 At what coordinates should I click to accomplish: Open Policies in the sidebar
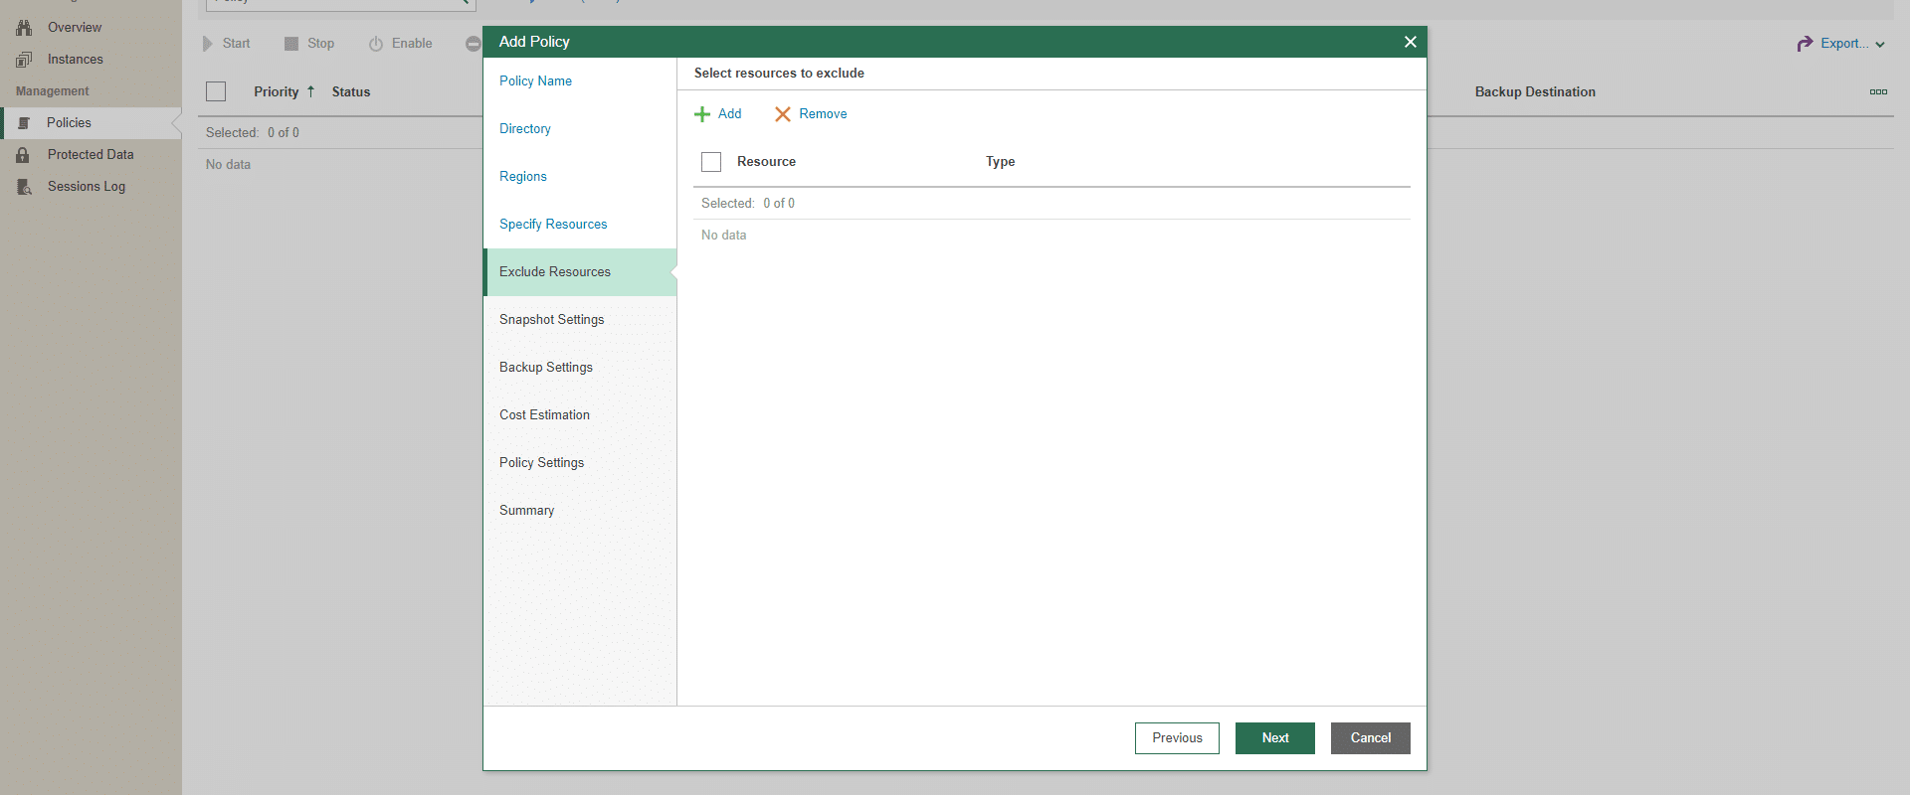coord(69,123)
